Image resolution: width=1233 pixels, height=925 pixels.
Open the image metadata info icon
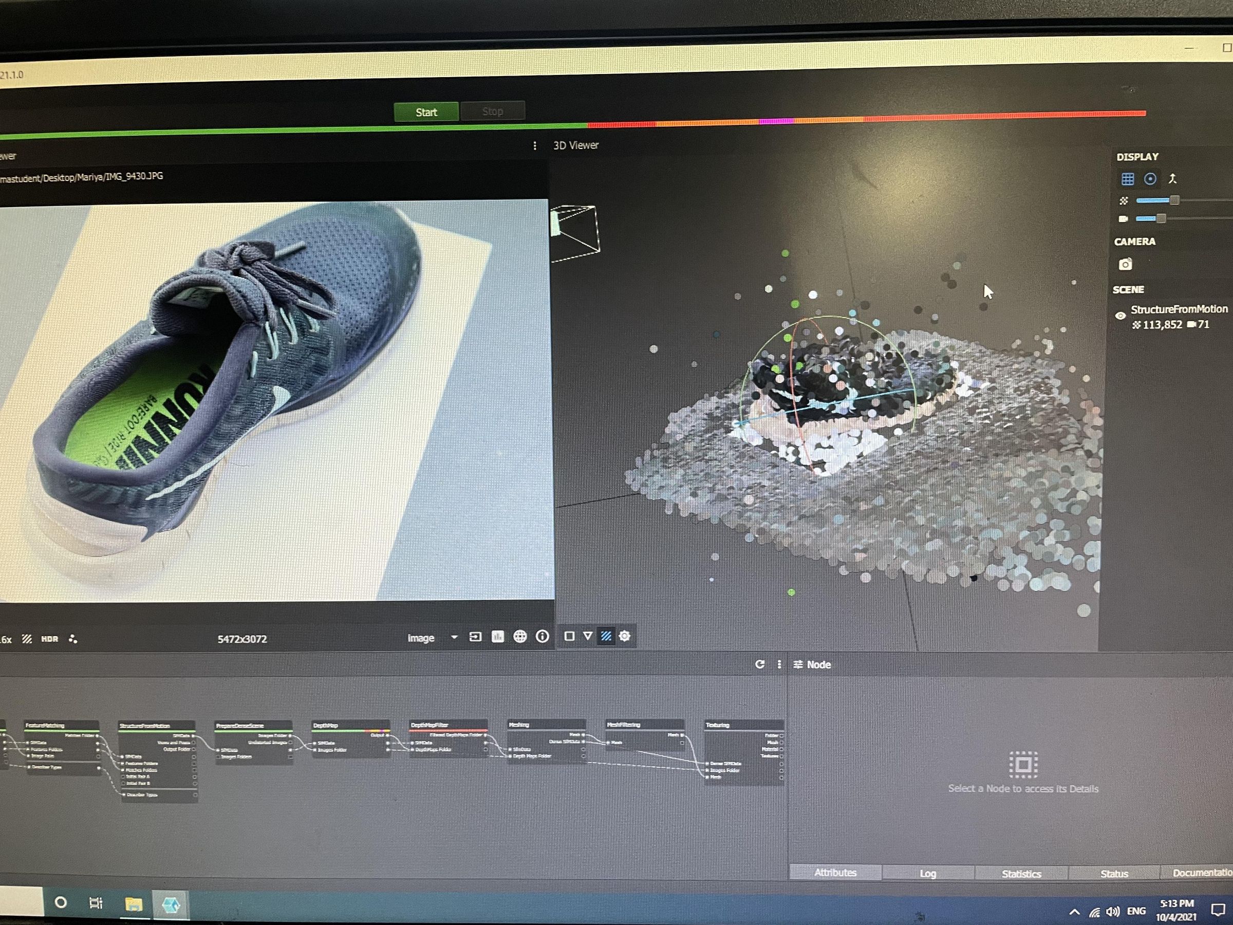(x=543, y=637)
